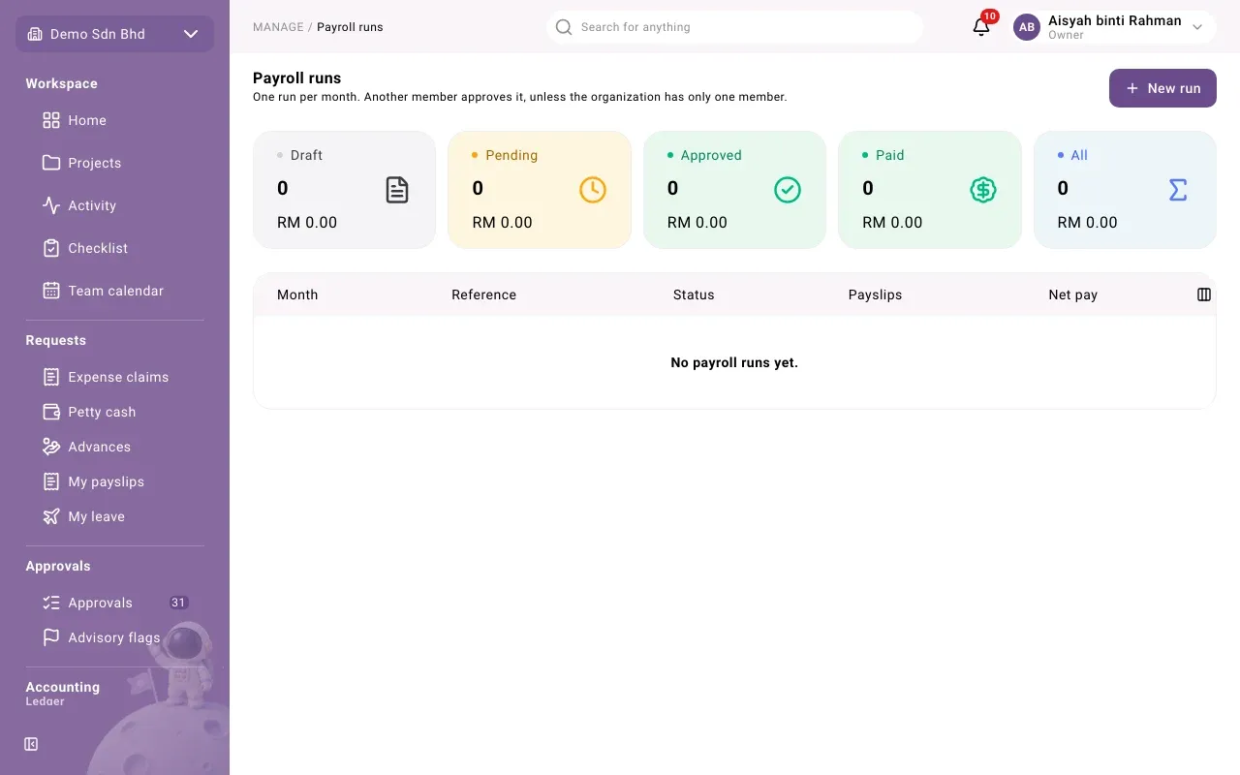Image resolution: width=1240 pixels, height=775 pixels.
Task: Click the All card sigma icon
Action: tap(1178, 190)
